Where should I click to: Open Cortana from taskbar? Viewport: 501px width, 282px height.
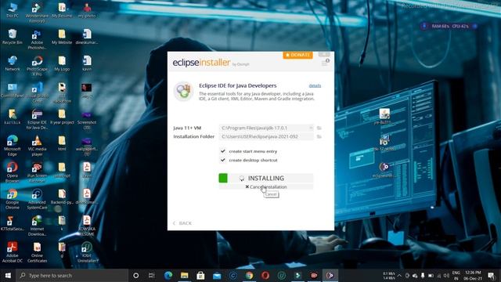[x=135, y=275]
